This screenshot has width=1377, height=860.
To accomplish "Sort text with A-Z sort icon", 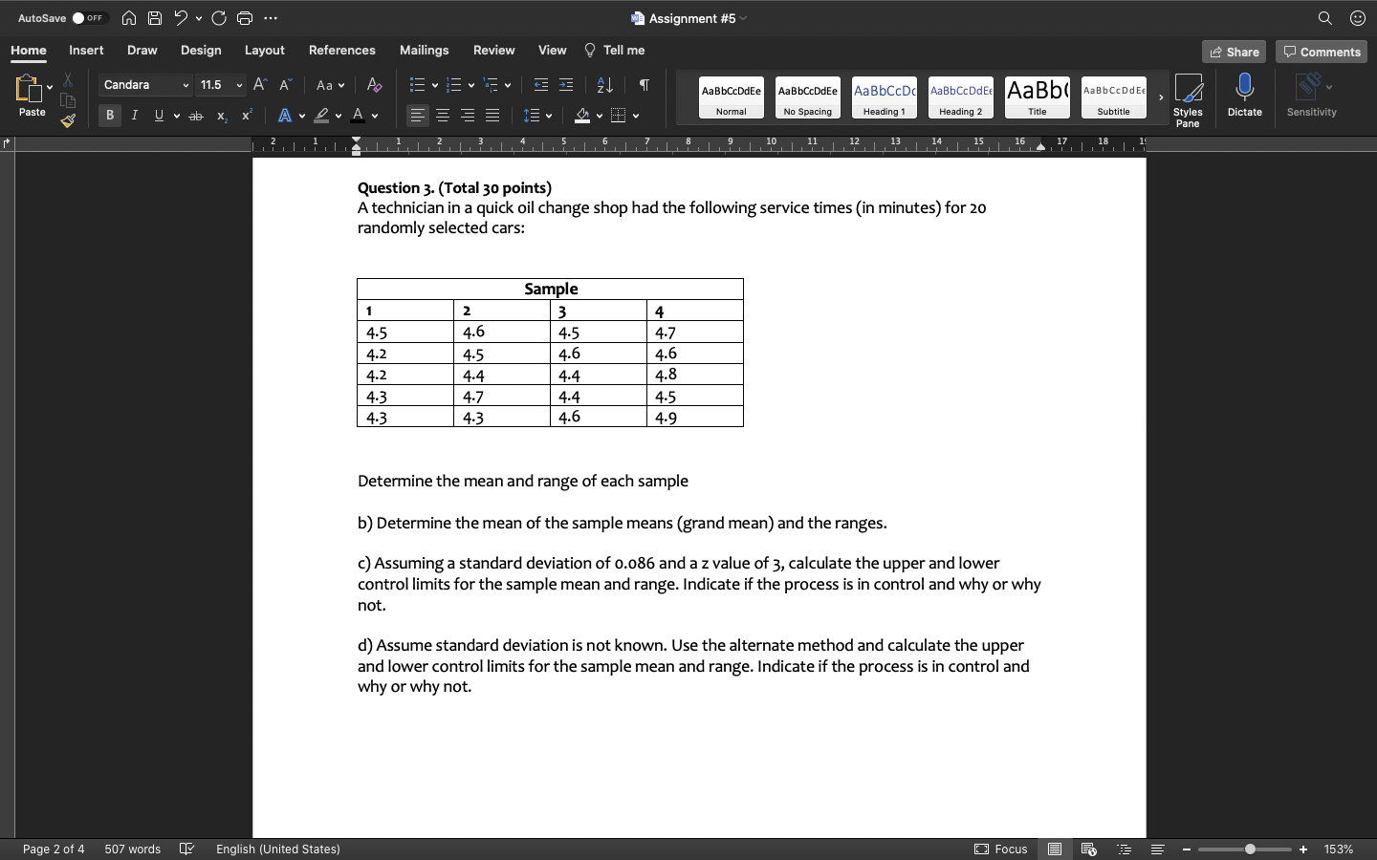I will click(605, 85).
